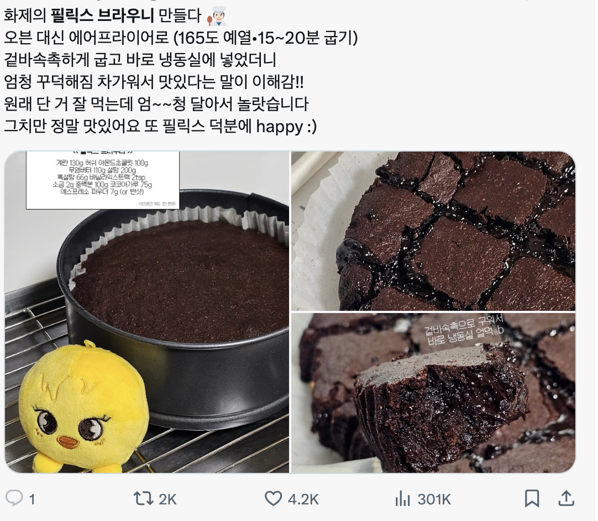Open the cracked brownie top photo

click(433, 231)
